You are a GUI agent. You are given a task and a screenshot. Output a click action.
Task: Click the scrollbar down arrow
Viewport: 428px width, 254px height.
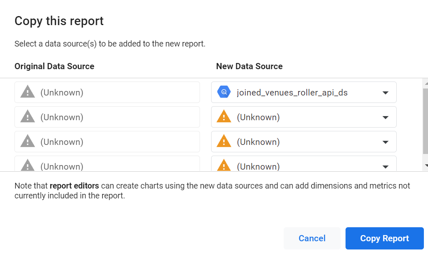coord(425,165)
